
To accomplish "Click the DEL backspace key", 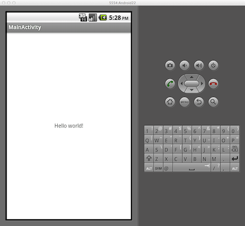I will coord(235,149).
